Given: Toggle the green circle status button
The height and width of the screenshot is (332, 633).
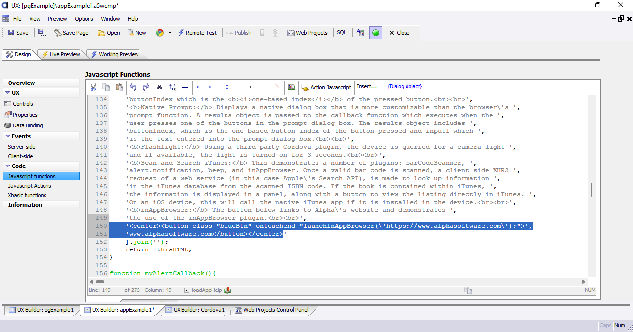Looking at the screenshot, I should 376,33.
